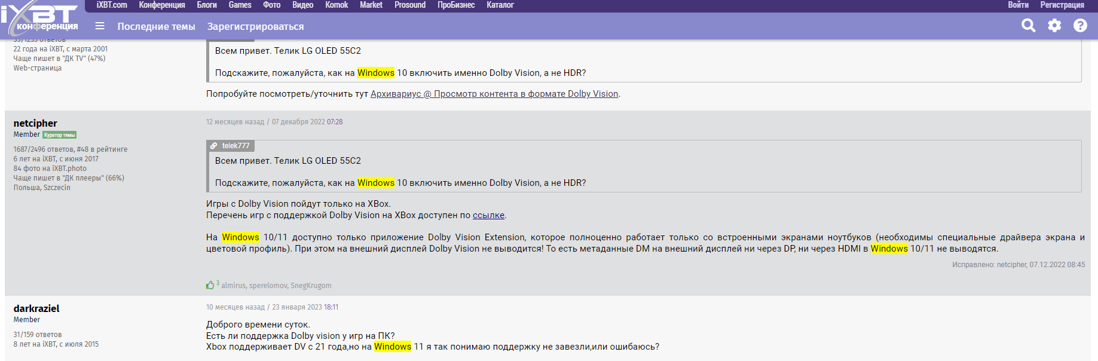This screenshot has height=361, width=1098.
Task: Click the sperelomov liker name
Action: tap(268, 286)
